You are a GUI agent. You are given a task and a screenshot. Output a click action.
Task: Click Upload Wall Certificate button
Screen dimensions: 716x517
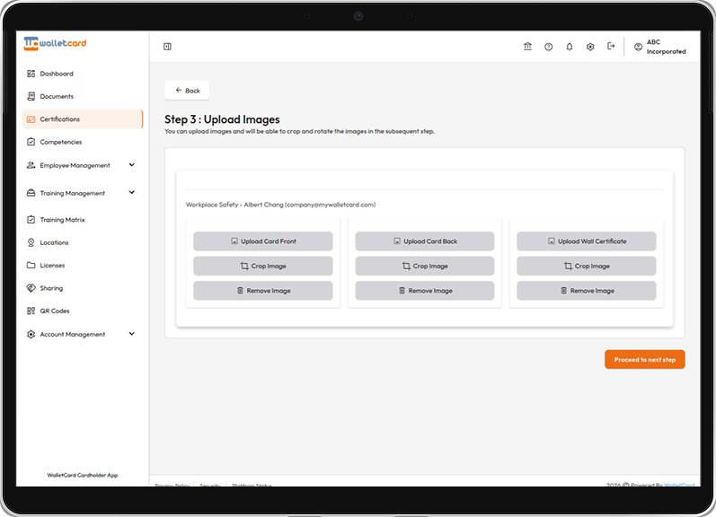(587, 241)
